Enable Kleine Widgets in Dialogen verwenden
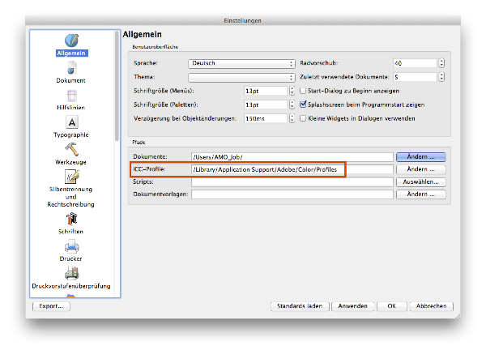Screen dimensions: 486x354 click(304, 118)
